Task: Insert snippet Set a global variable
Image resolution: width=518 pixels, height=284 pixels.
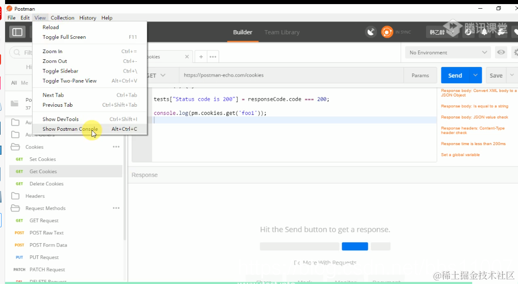Action: [460, 155]
